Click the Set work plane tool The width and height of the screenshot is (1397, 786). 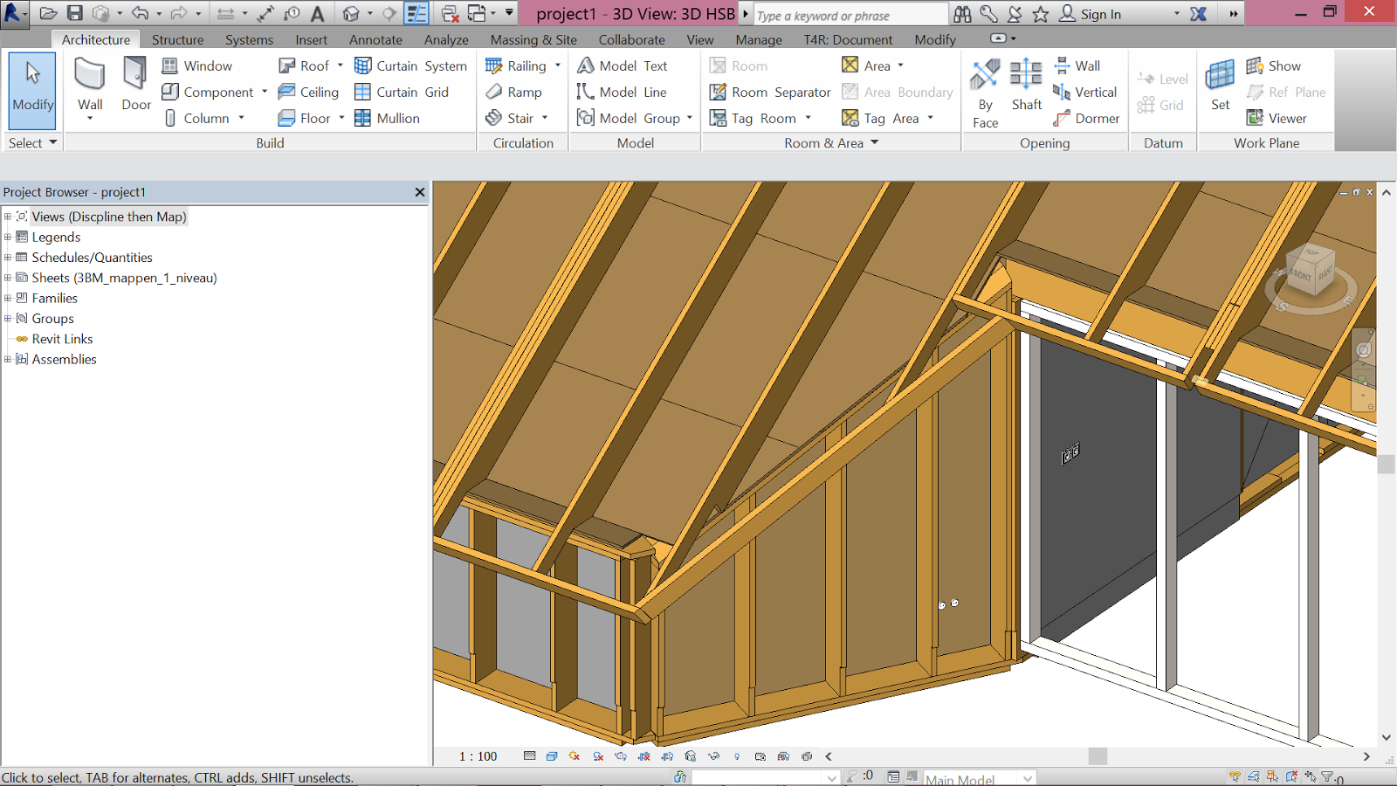(x=1220, y=86)
